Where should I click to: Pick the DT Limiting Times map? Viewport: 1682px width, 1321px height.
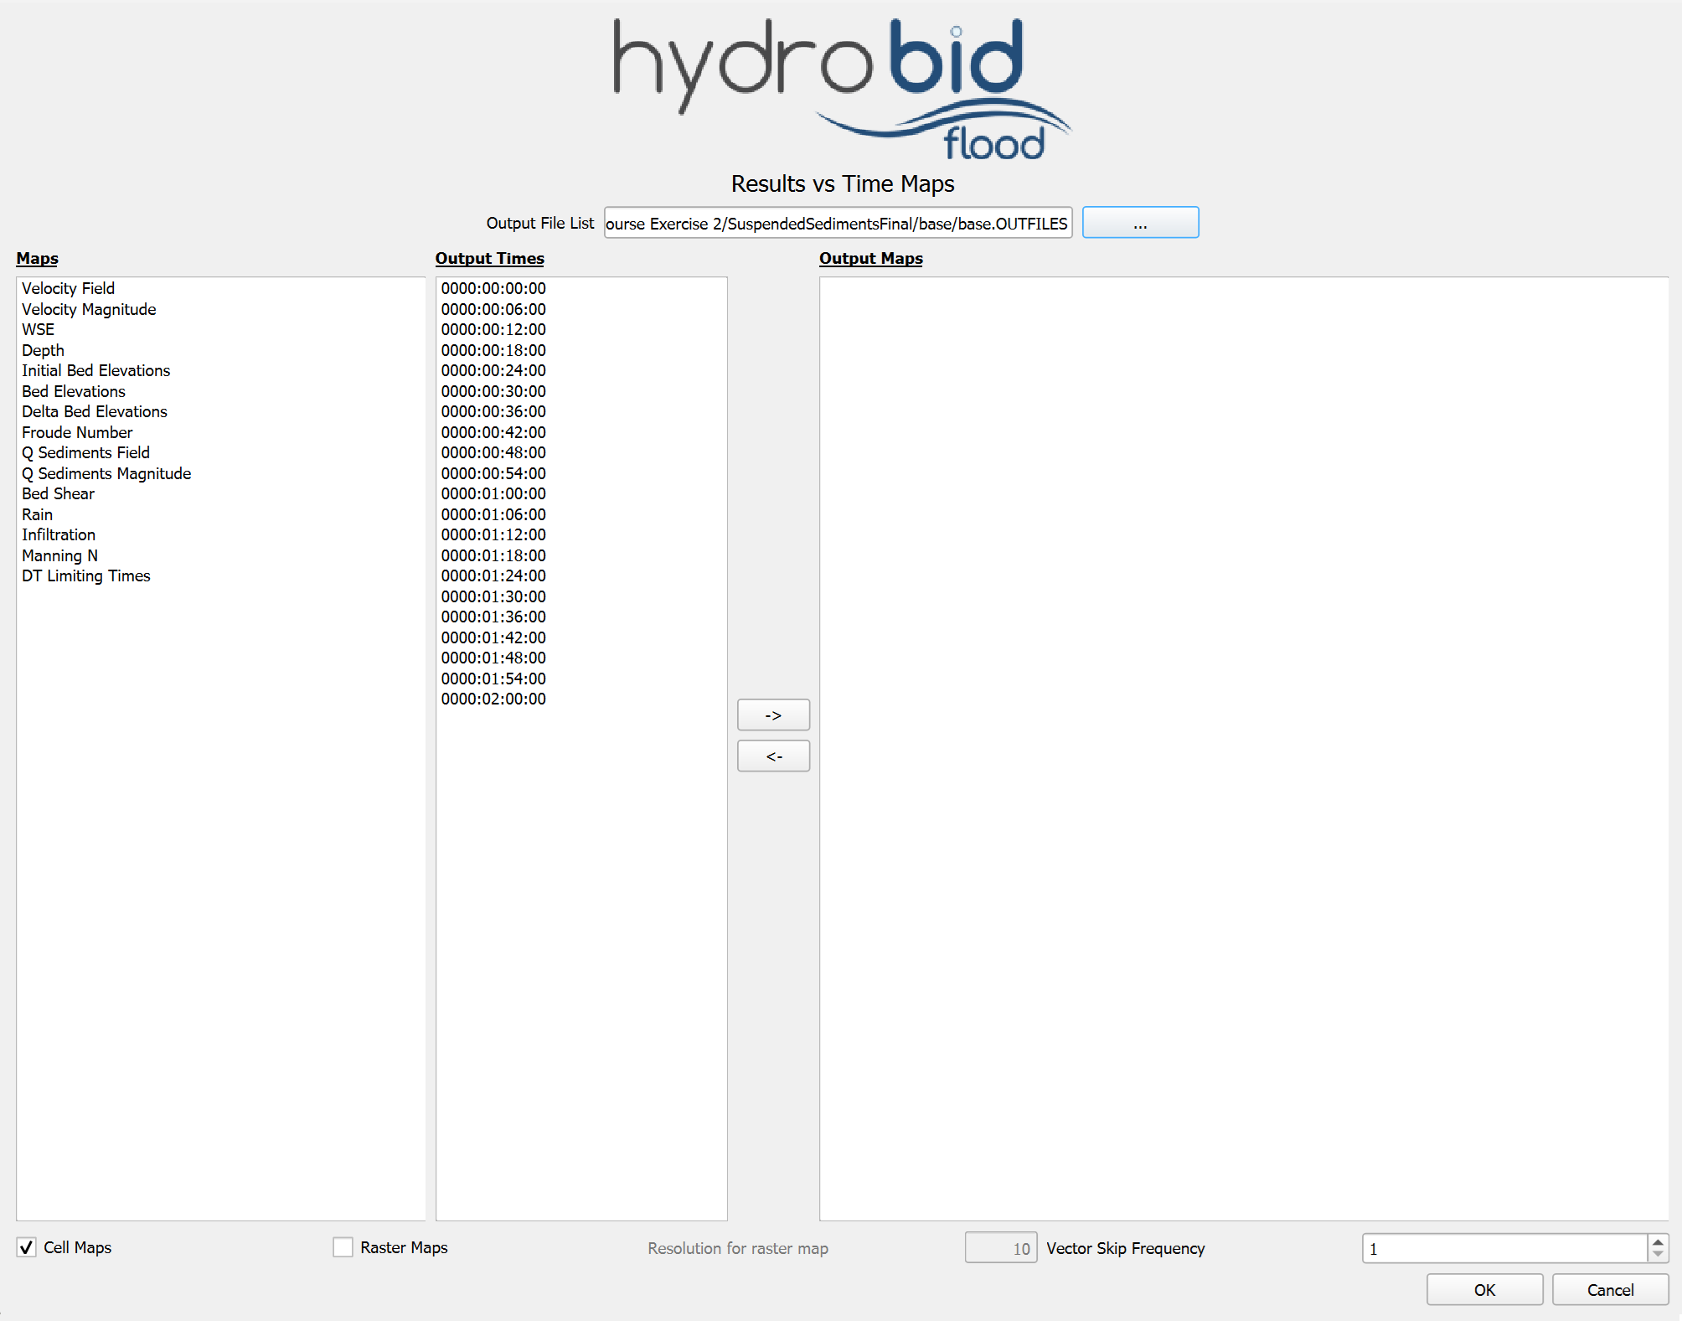click(86, 575)
